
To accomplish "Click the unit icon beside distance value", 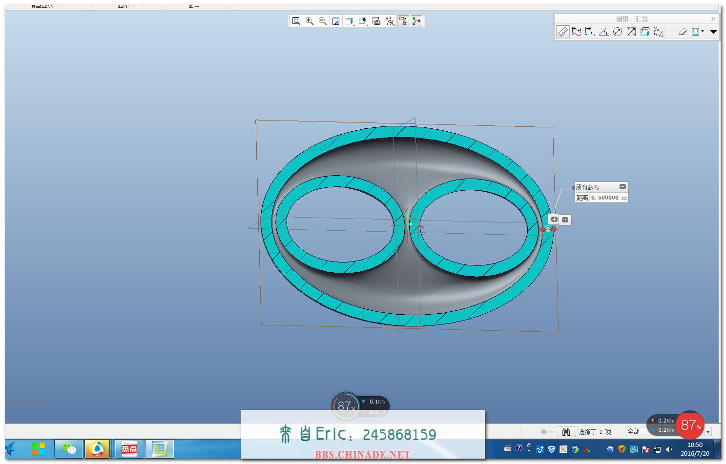I will point(624,198).
